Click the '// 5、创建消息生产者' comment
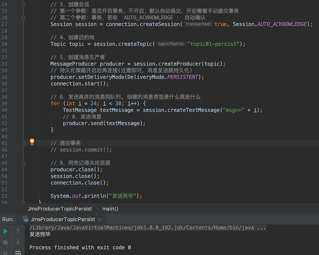319x255 pixels. 78,57
